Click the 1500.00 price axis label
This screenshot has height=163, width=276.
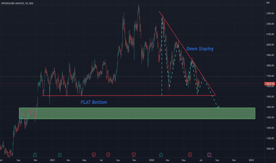[x=270, y=97]
